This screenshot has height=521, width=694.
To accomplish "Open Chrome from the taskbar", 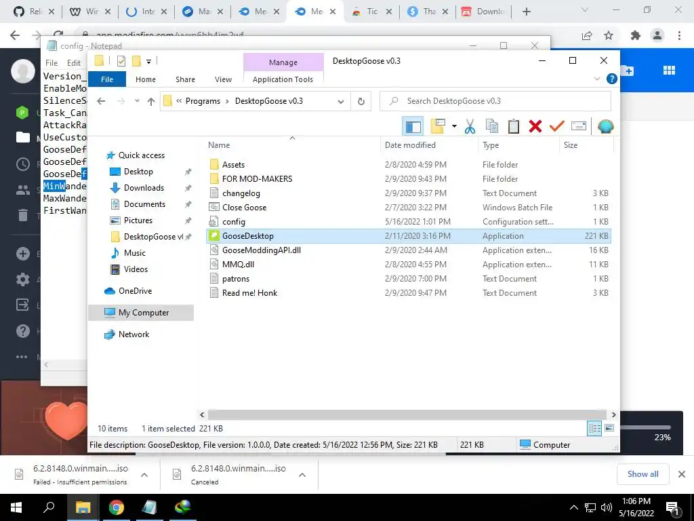I will (x=117, y=507).
